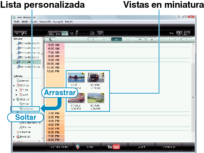Image resolution: width=204 pixels, height=153 pixels.
Task: Open the Edit menu
Action: click(25, 22)
